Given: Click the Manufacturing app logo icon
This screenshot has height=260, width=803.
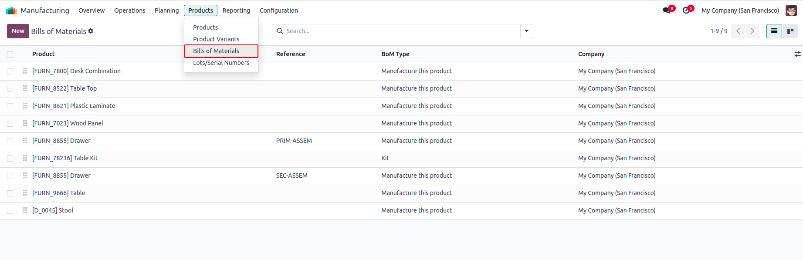Looking at the screenshot, I should [11, 10].
